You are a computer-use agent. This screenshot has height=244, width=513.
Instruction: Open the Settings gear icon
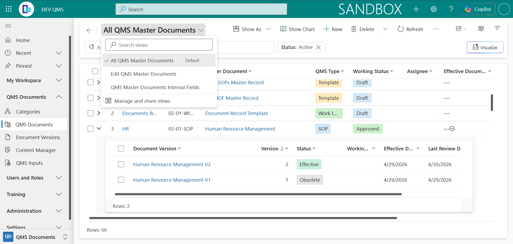pyautogui.click(x=434, y=9)
